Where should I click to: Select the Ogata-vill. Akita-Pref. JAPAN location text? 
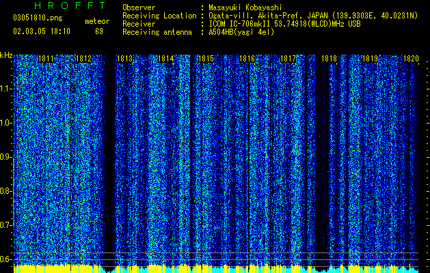[x=313, y=16]
